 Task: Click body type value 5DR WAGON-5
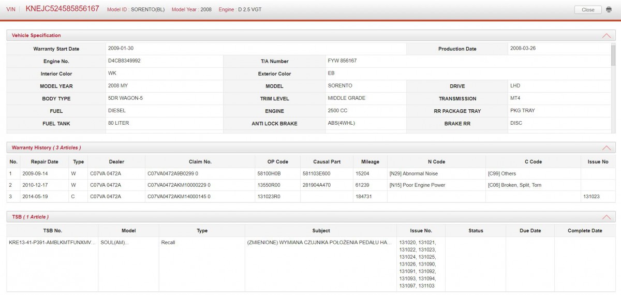(x=125, y=98)
